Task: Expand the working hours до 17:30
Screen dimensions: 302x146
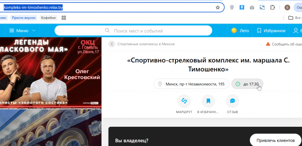Action: coord(247,84)
